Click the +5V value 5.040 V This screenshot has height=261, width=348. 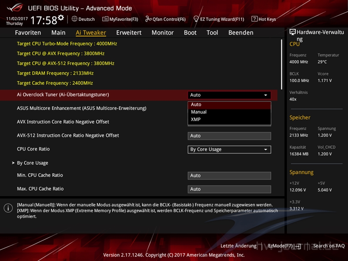pos(325,190)
